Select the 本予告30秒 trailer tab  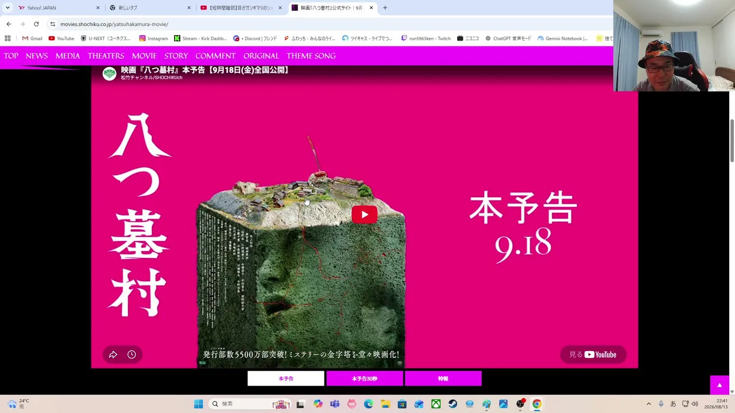[x=365, y=379]
